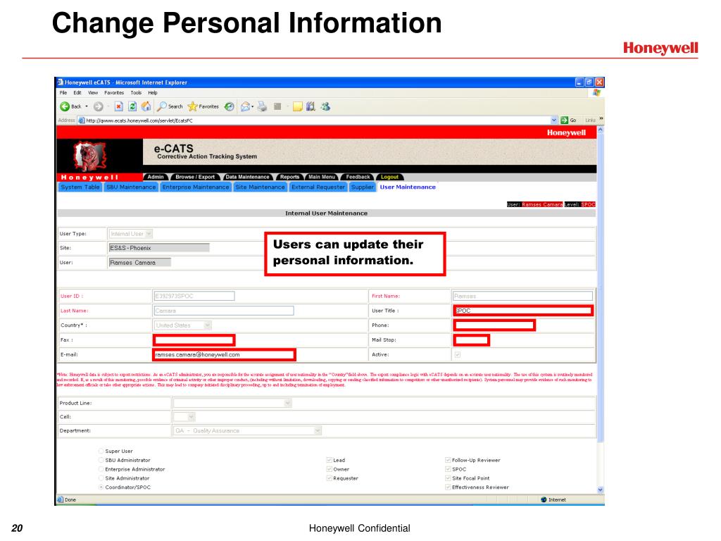Switch to the Admin tab
Viewport: 721px width, 541px height.
156,177
